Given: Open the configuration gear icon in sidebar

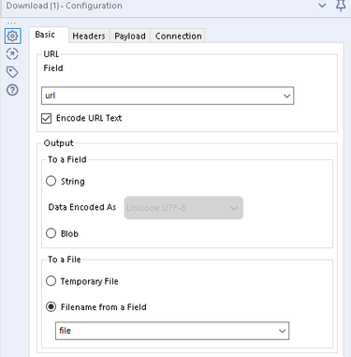Looking at the screenshot, I should [12, 36].
